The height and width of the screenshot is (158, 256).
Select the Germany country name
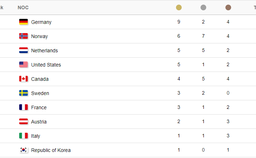coord(41,22)
